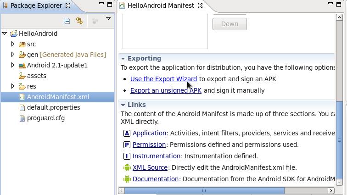The height and width of the screenshot is (195, 347).
Task: Open Package Explorer view menu arrow
Action: coord(108,19)
